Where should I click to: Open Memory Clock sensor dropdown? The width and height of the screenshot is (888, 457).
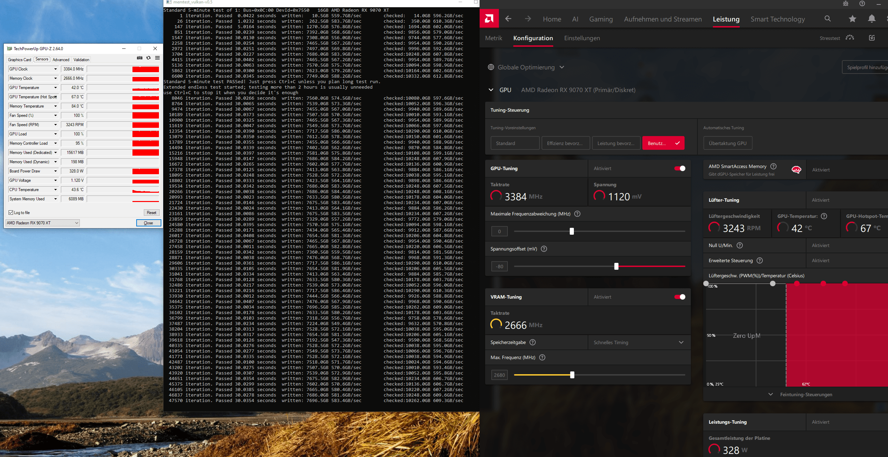tap(55, 79)
